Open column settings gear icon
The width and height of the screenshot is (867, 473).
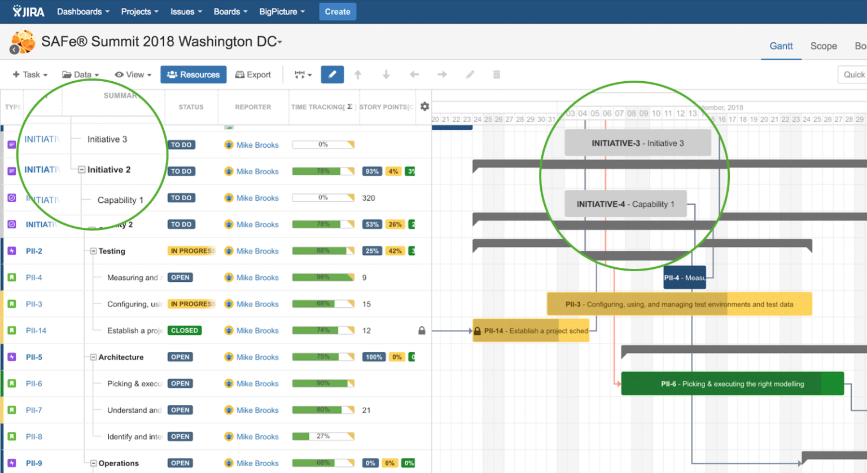(424, 107)
